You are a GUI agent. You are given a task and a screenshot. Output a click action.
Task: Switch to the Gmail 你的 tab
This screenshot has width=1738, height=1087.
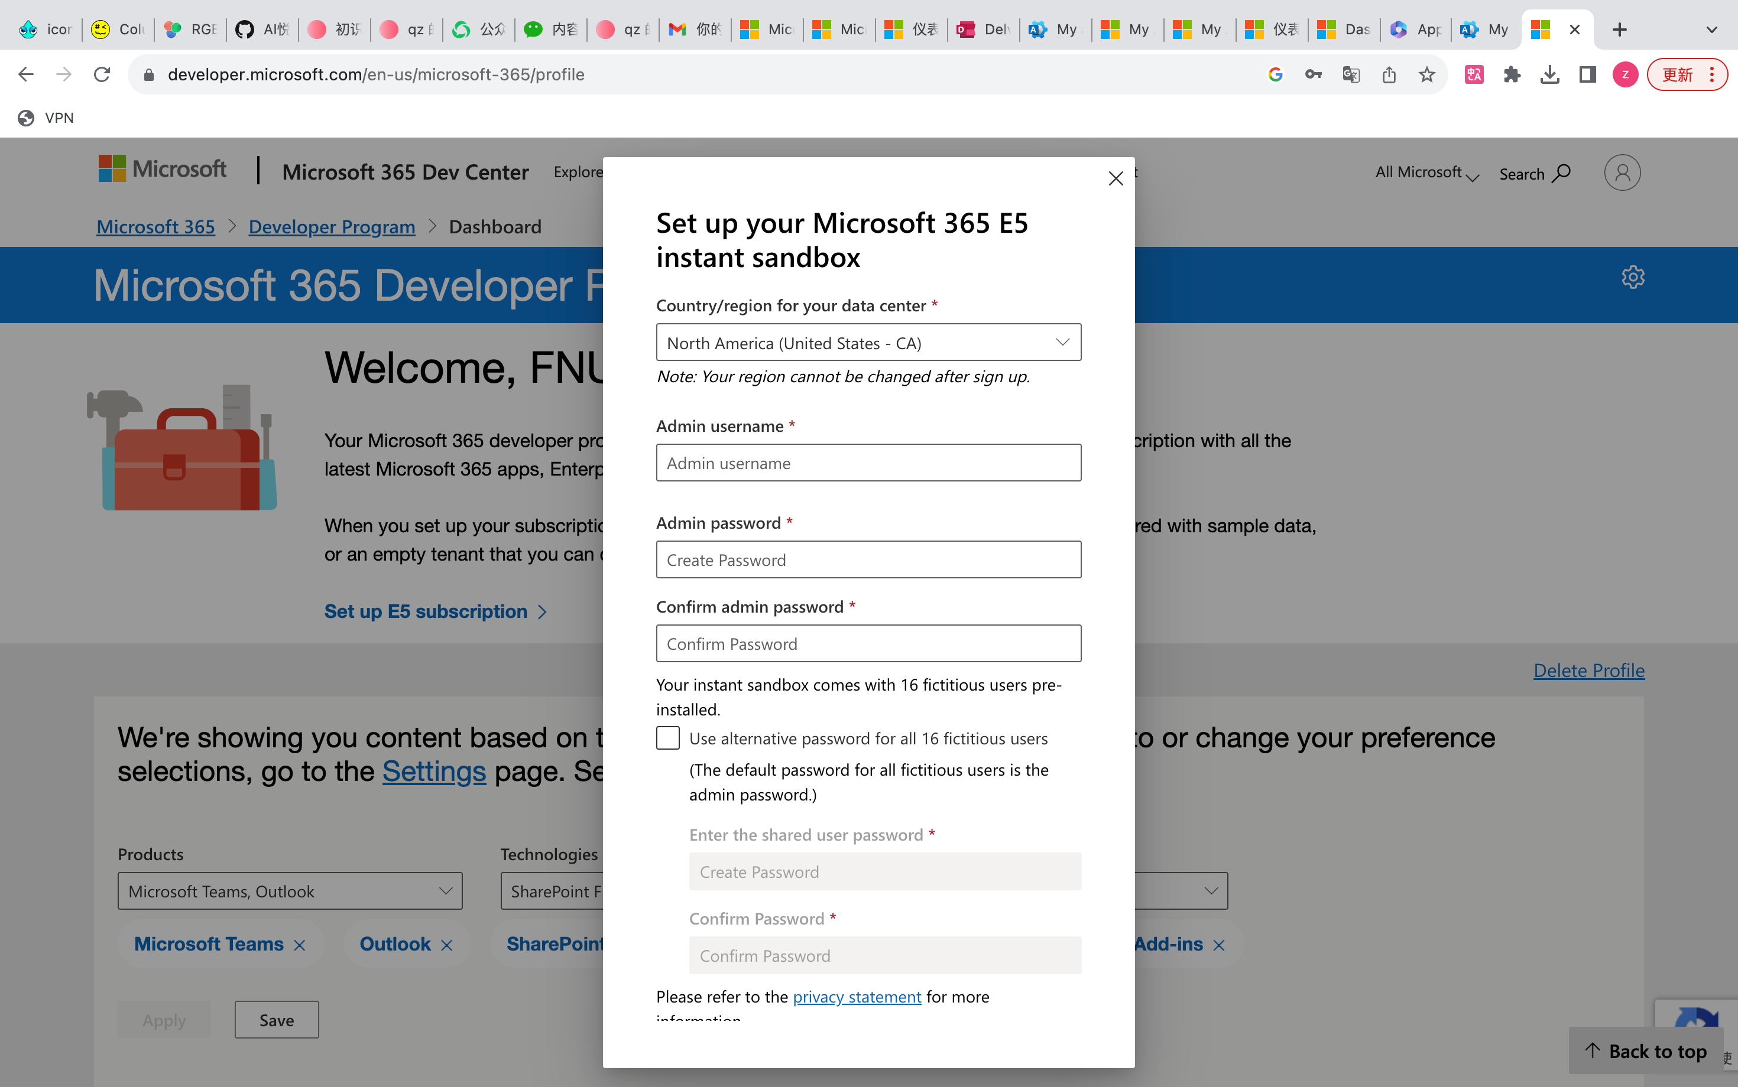[695, 30]
